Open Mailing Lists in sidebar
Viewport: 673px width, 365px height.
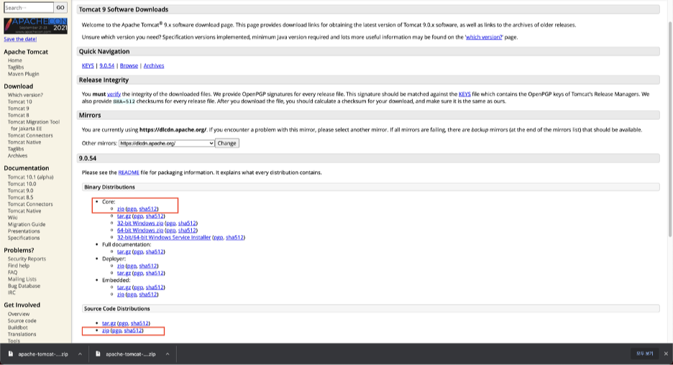pos(22,279)
